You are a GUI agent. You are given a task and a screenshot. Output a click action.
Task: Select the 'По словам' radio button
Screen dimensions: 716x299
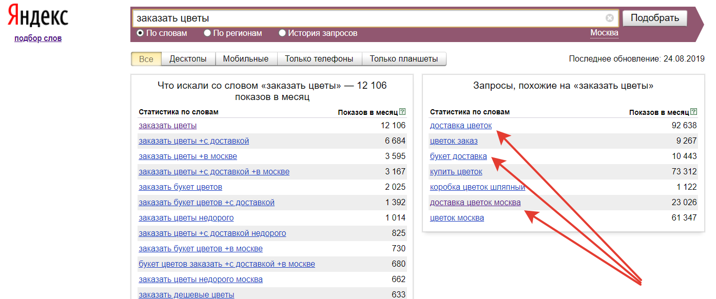(x=140, y=33)
